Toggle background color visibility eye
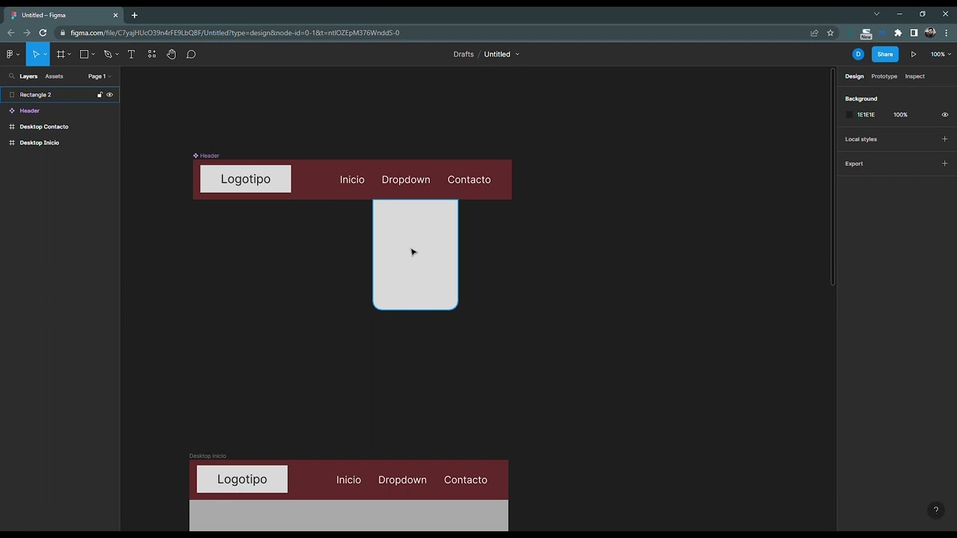957x538 pixels. [x=944, y=115]
